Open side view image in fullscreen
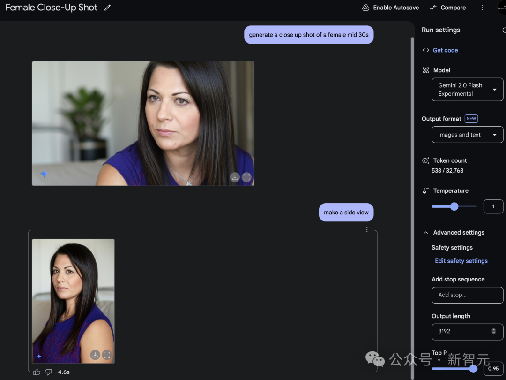Image resolution: width=506 pixels, height=380 pixels. click(x=107, y=355)
